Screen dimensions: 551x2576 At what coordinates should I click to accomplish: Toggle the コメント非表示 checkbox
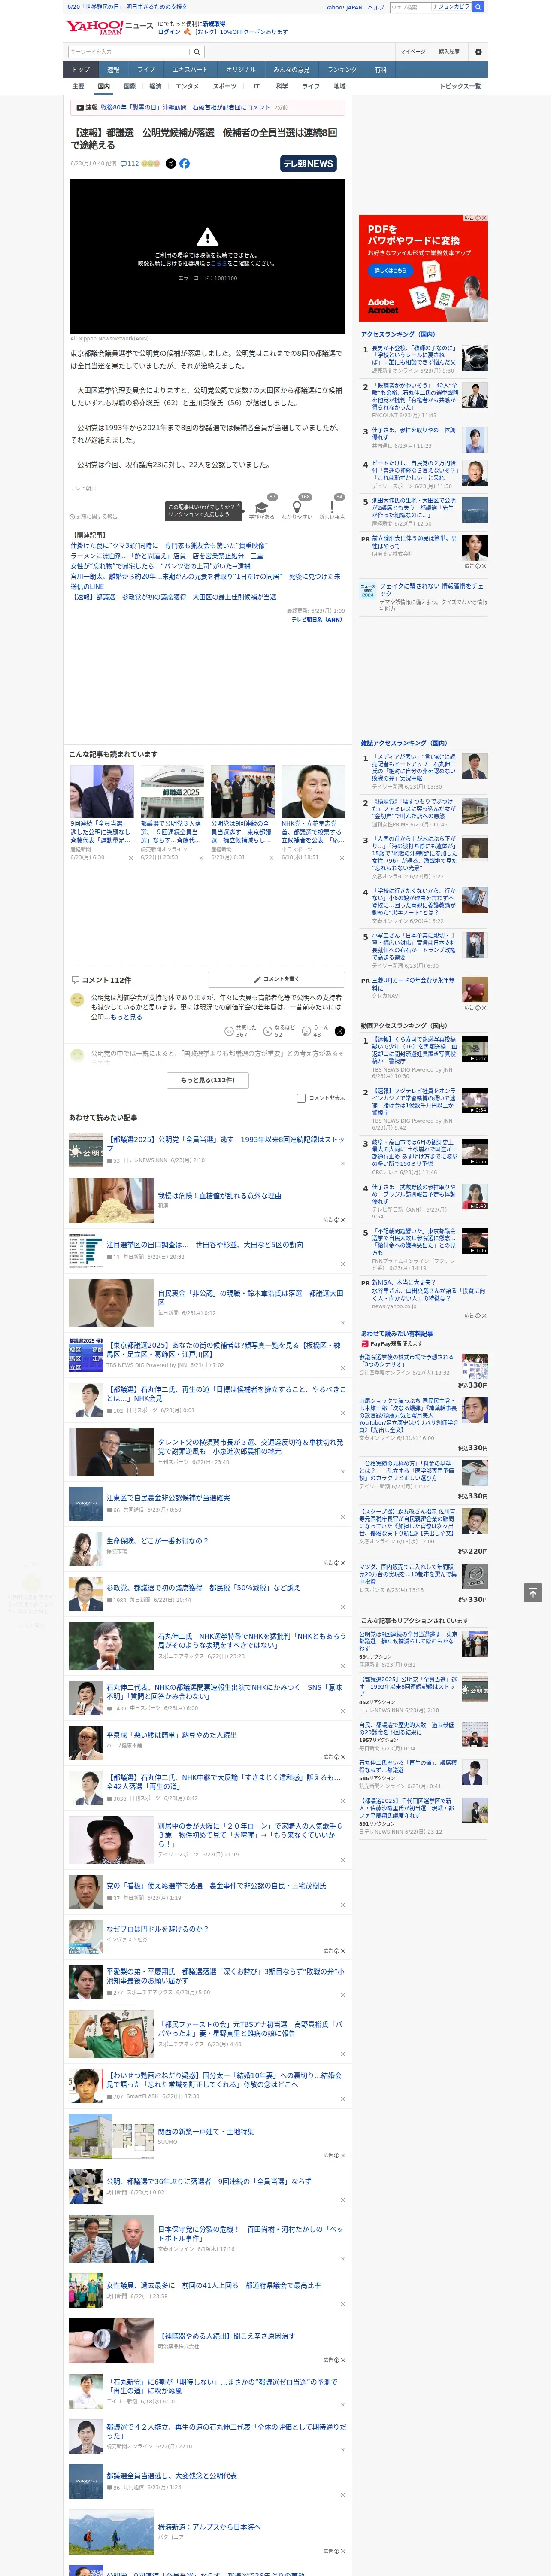tap(301, 1098)
